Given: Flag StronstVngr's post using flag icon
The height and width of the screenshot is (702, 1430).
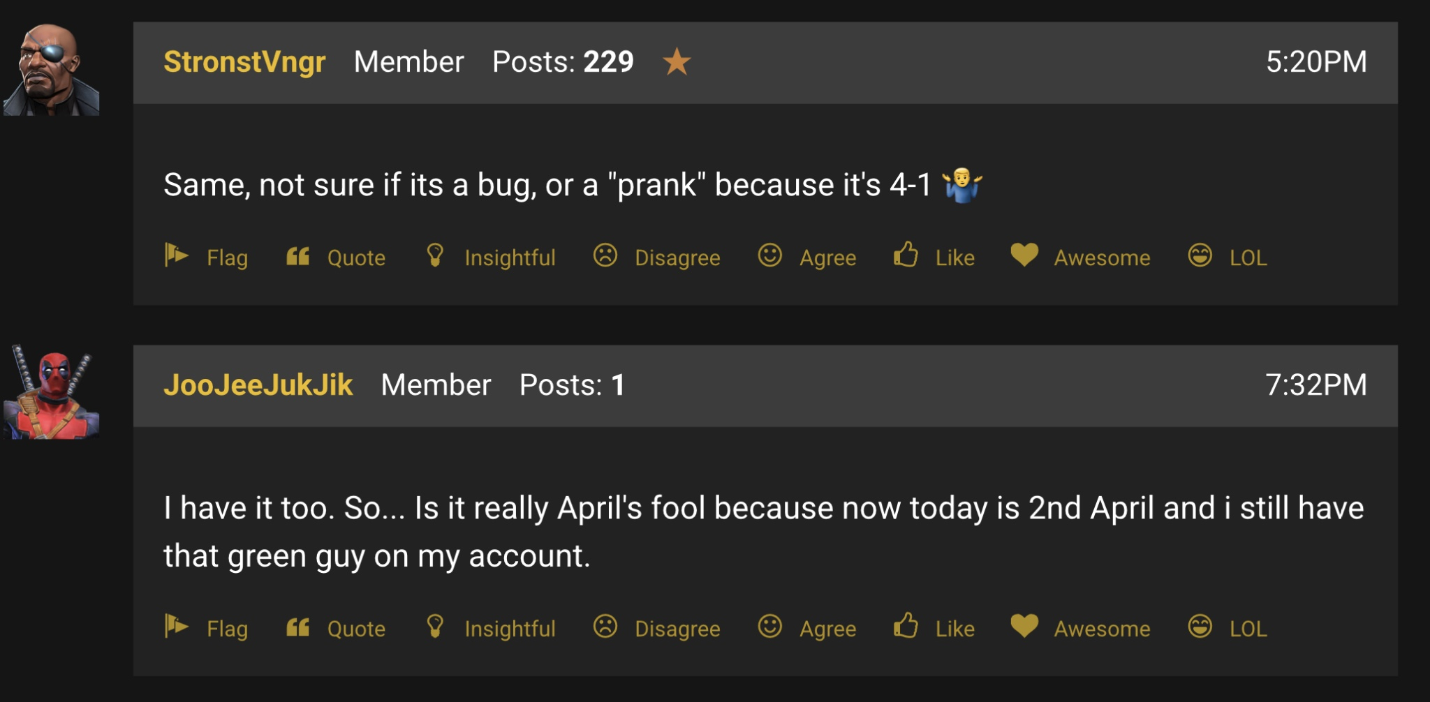Looking at the screenshot, I should coord(177,255).
